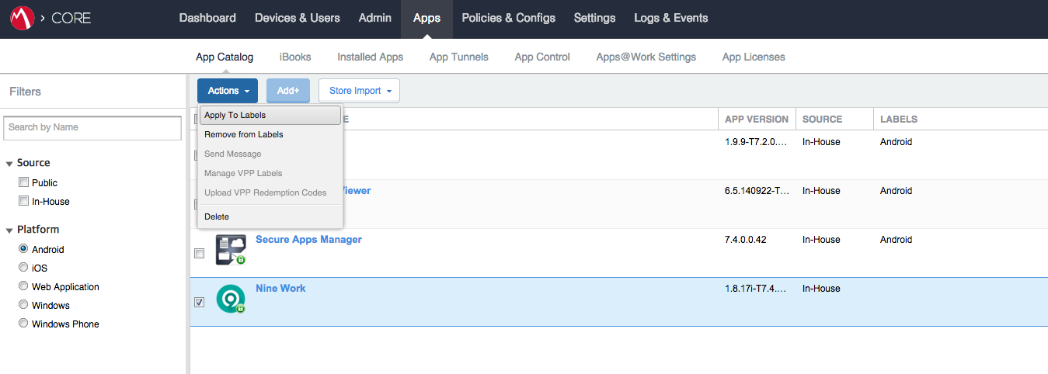Uncheck the Nine Work row checkbox

(x=199, y=303)
